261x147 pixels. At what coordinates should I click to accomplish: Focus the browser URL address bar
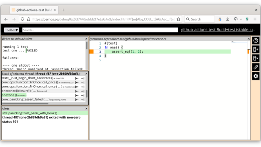pyautogui.click(x=103, y=19)
